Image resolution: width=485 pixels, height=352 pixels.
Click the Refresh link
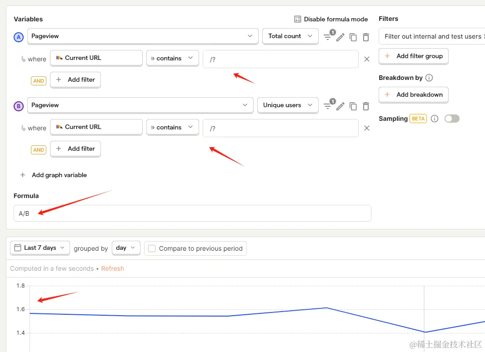[112, 268]
